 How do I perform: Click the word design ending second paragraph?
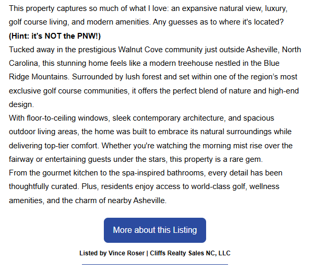21,104
